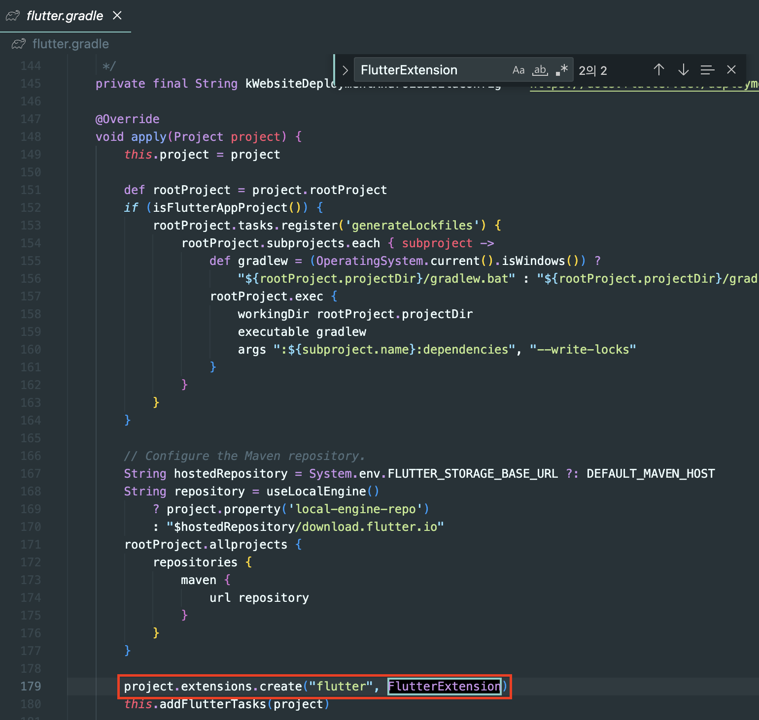Click the flutter.gradle breadcrumb
Image resolution: width=759 pixels, height=720 pixels.
[70, 44]
